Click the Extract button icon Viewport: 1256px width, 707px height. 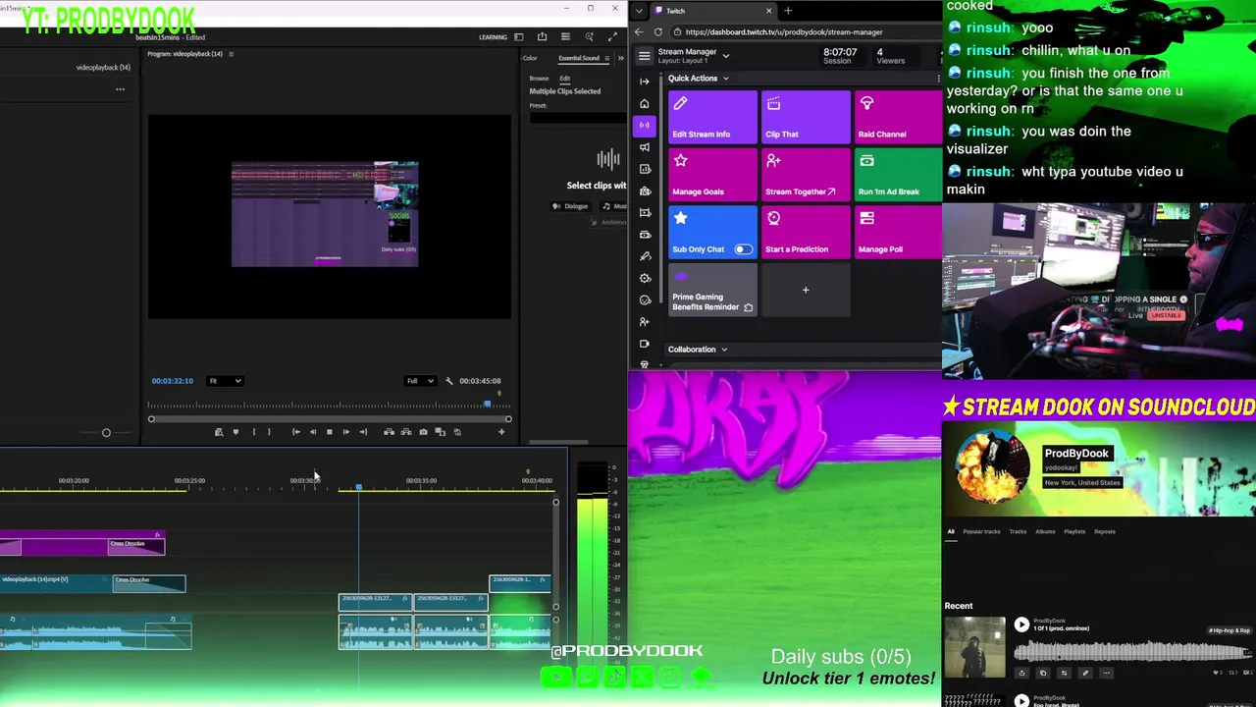tap(406, 432)
